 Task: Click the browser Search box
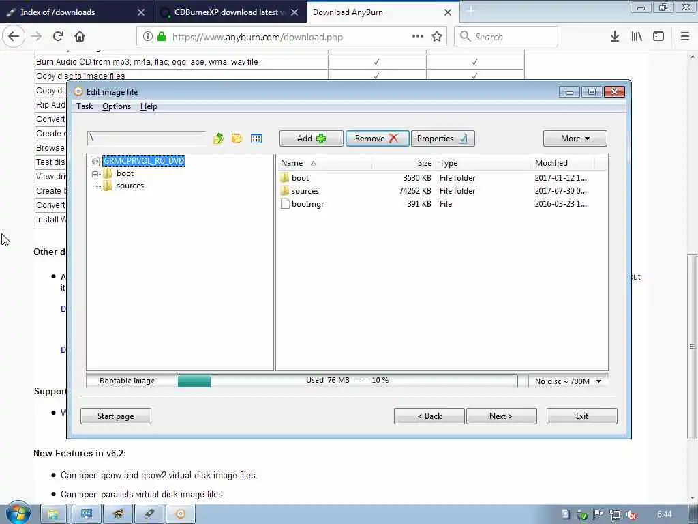click(506, 37)
